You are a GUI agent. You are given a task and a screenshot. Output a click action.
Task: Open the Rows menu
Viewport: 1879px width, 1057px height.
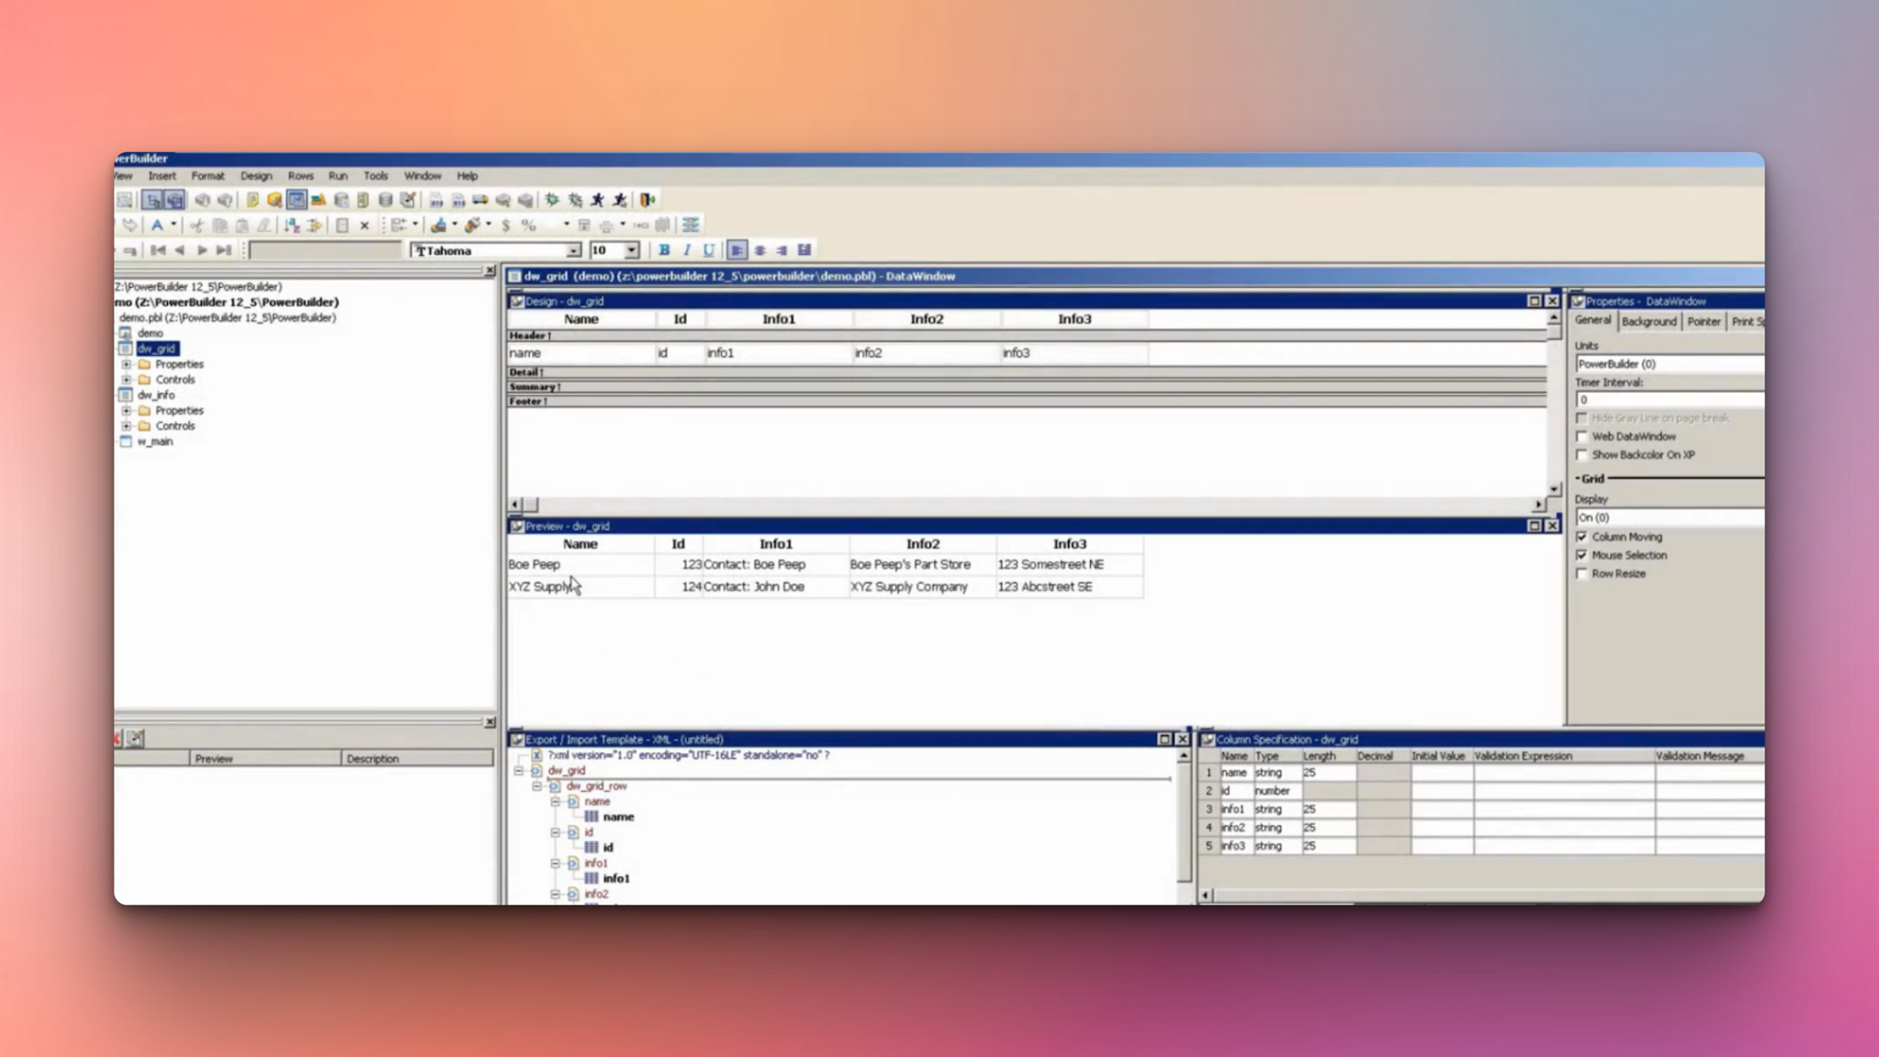point(301,175)
